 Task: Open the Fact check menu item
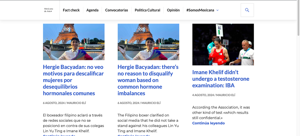click(71, 10)
